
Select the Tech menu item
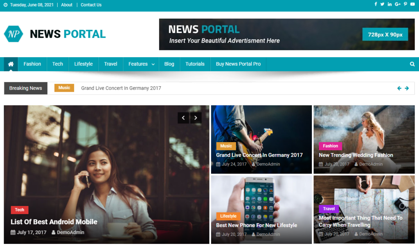coord(57,64)
